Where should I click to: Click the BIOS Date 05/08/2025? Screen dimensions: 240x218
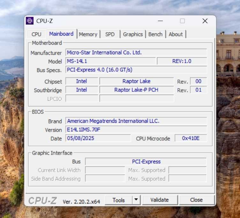pyautogui.click(x=98, y=138)
